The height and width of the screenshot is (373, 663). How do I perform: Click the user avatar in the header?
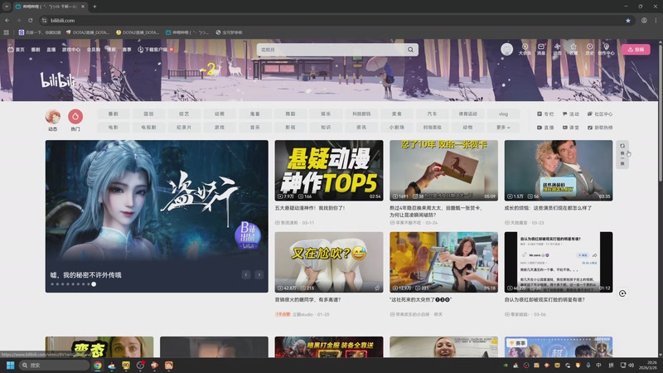tap(506, 50)
